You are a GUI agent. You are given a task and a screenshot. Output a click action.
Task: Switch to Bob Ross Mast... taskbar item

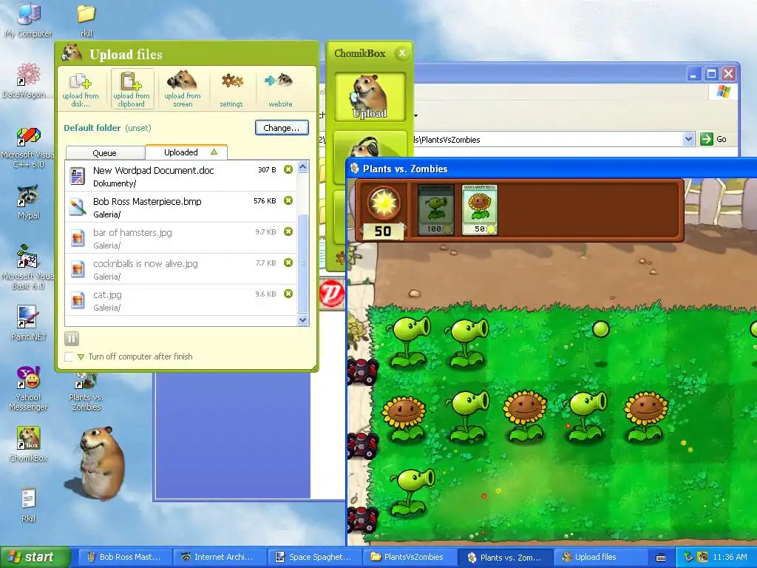coord(124,557)
